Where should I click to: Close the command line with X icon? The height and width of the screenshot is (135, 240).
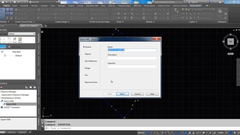[42, 123]
